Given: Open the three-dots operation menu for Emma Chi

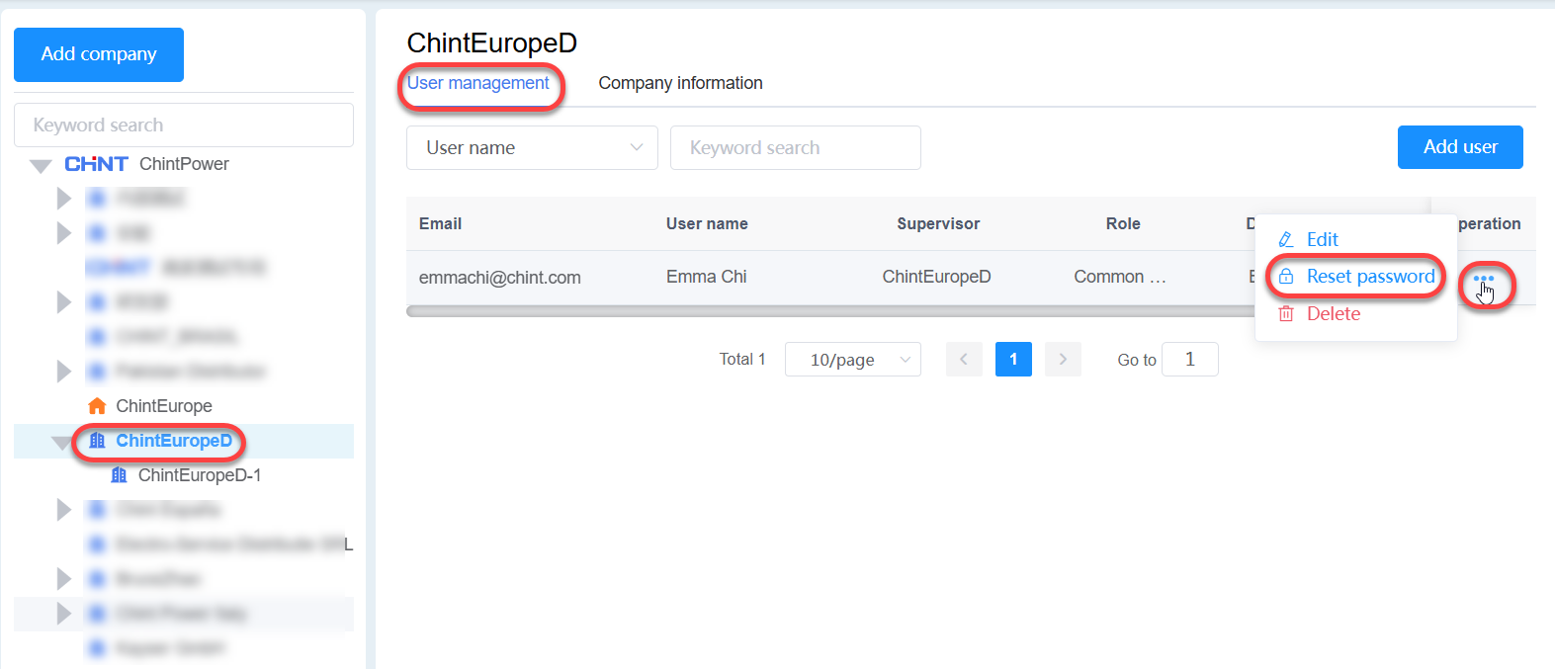Looking at the screenshot, I should (1484, 279).
